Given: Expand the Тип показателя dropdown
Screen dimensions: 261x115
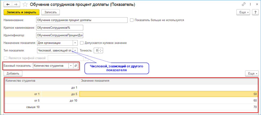Looking at the screenshot, I should click(75, 50).
